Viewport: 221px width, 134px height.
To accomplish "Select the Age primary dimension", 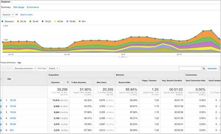I will [x=19, y=62].
